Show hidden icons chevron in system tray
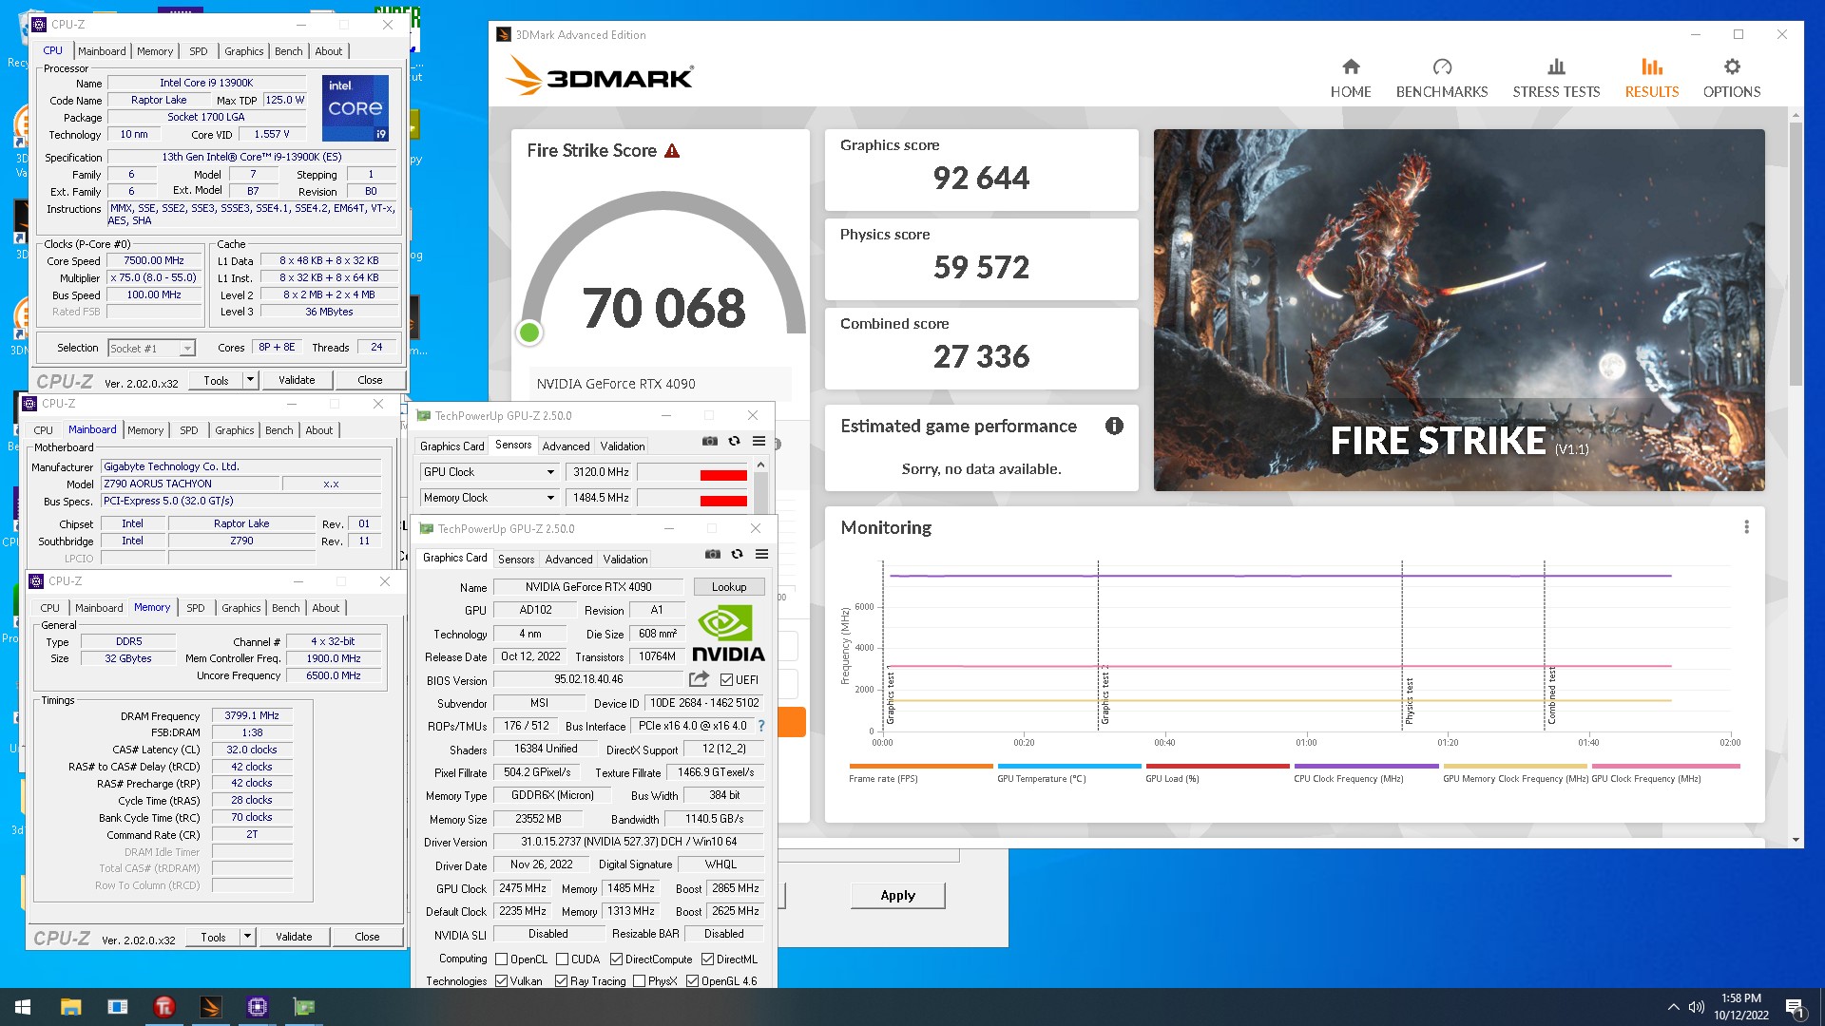Image resolution: width=1825 pixels, height=1026 pixels. tap(1672, 1007)
